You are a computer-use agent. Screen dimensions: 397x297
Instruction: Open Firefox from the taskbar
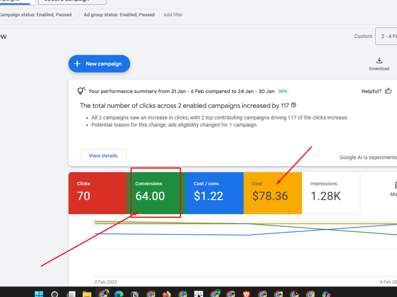click(167, 294)
